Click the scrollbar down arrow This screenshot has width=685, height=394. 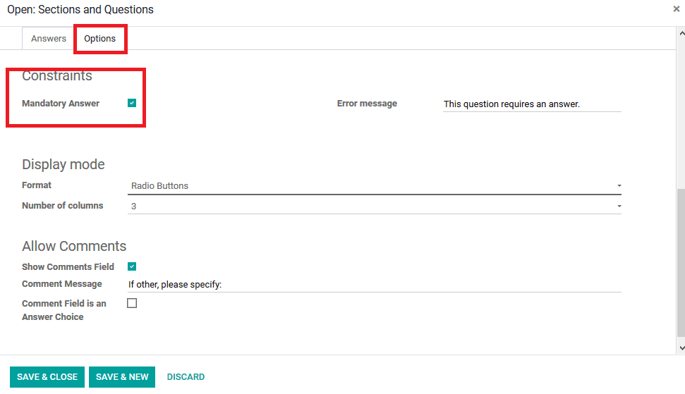(681, 348)
